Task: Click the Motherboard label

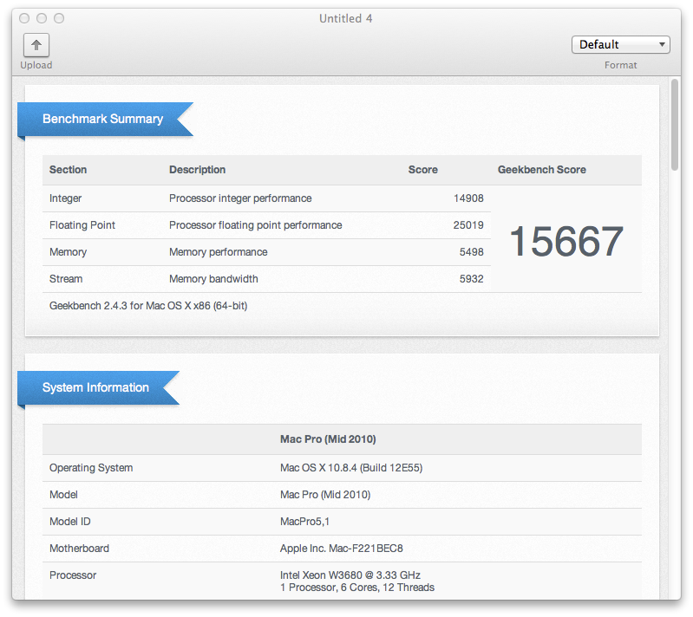Action: 79,549
